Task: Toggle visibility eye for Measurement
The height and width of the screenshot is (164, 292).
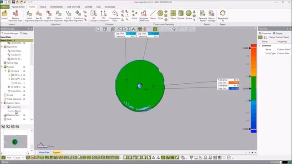Action: (x=24, y=115)
